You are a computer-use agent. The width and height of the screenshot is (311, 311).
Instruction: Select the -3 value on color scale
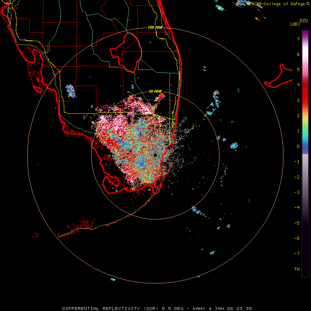297,192
